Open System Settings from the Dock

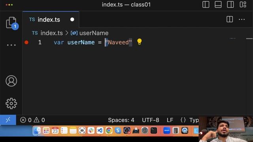click(145, 131)
